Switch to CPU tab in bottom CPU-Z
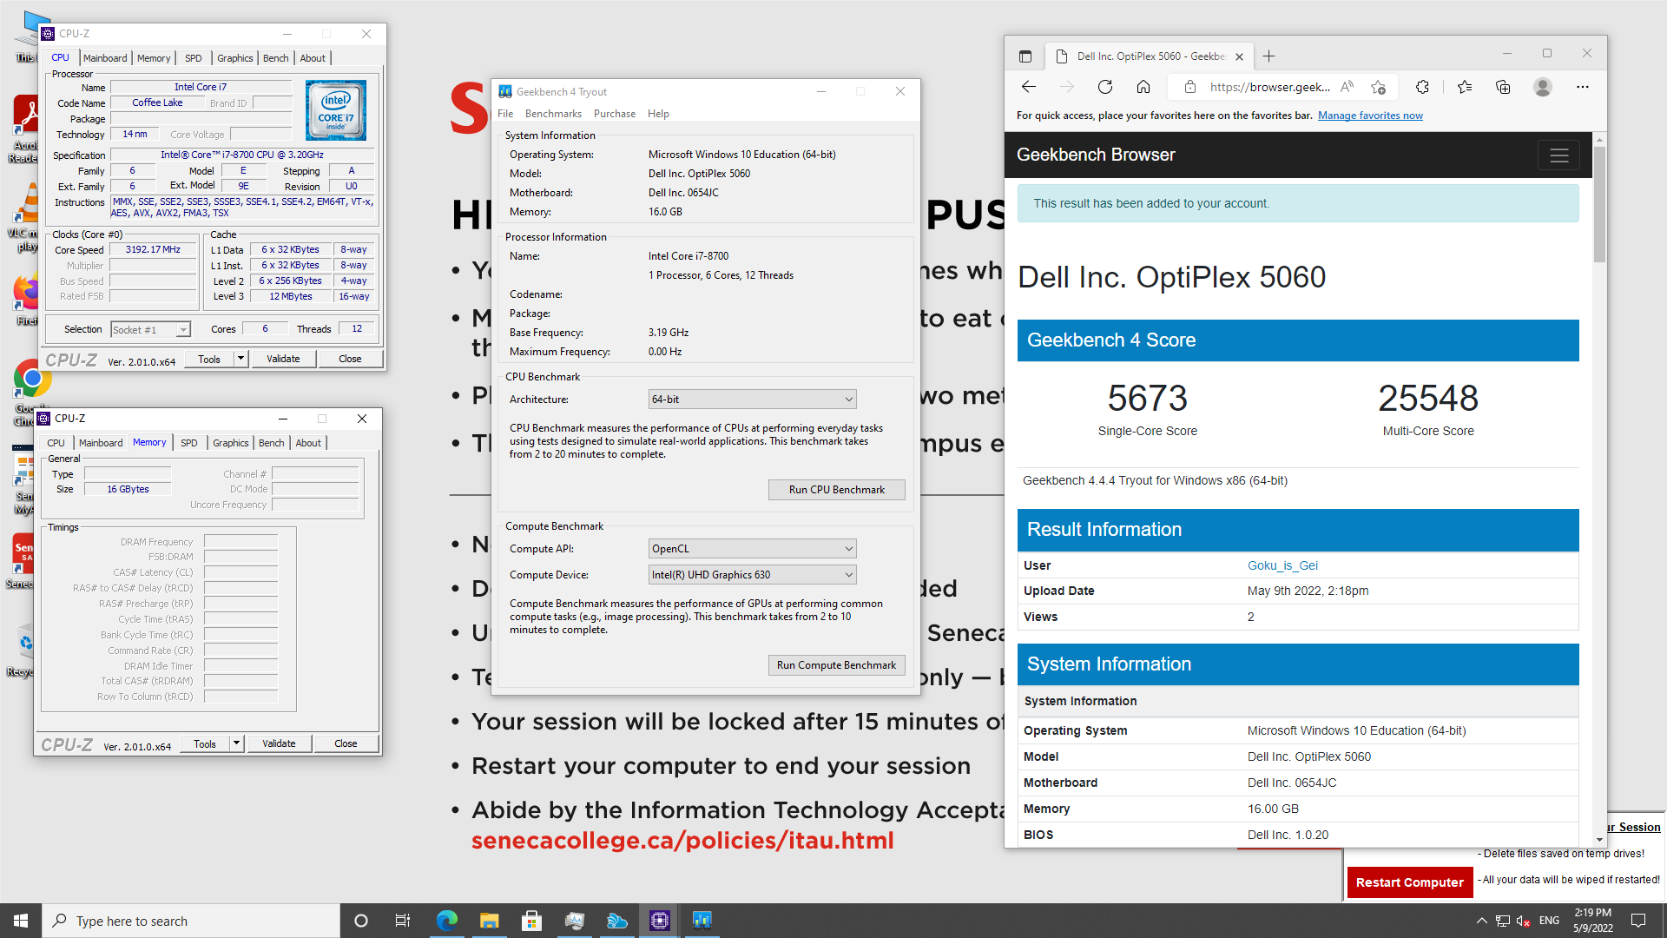This screenshot has width=1667, height=938. (x=56, y=443)
